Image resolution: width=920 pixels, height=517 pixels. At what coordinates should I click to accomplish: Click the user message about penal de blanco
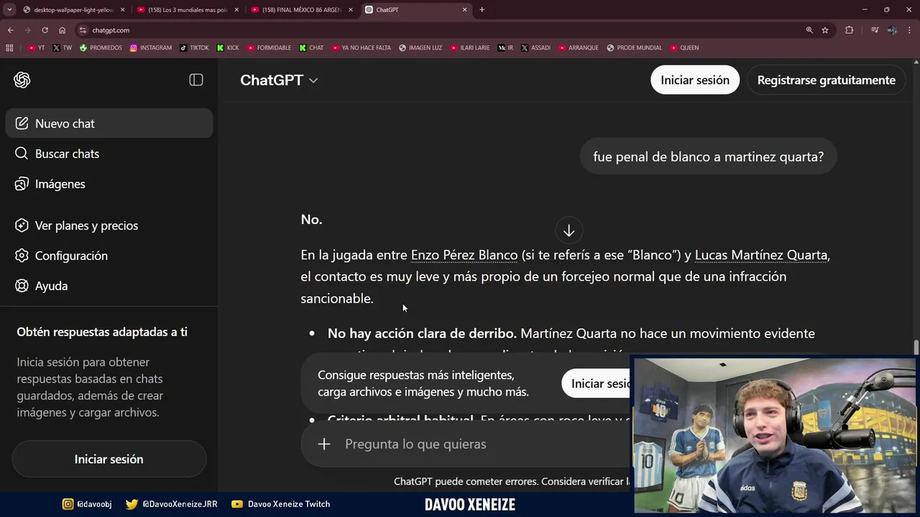[x=708, y=157]
